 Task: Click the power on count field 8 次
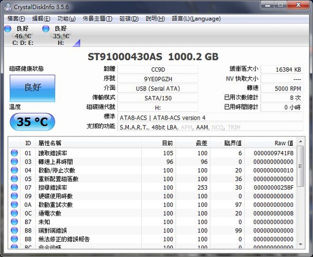pyautogui.click(x=282, y=98)
